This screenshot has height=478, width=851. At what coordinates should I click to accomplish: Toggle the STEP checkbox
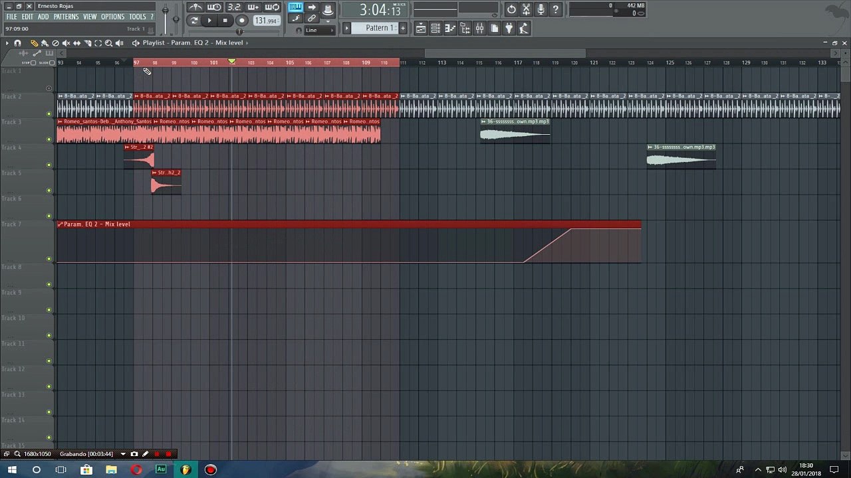point(33,62)
